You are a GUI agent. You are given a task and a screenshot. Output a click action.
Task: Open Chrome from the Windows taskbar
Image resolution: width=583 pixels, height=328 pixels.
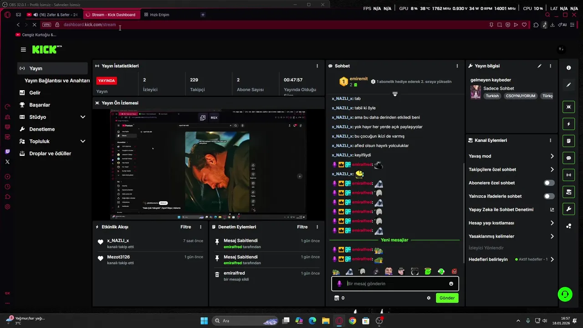(352, 321)
